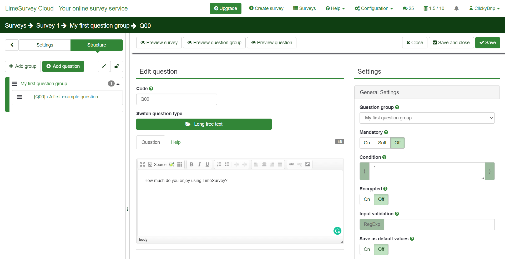Open help for the Code field
Image resolution: width=505 pixels, height=259 pixels.
coord(151,89)
